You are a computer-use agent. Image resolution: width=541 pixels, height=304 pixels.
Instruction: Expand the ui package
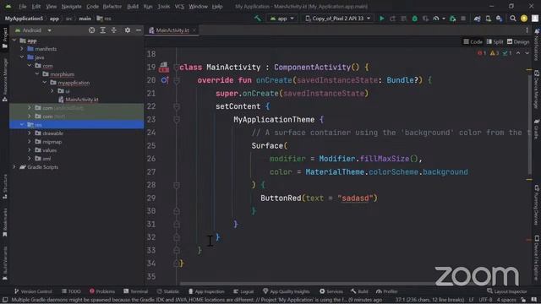52,91
